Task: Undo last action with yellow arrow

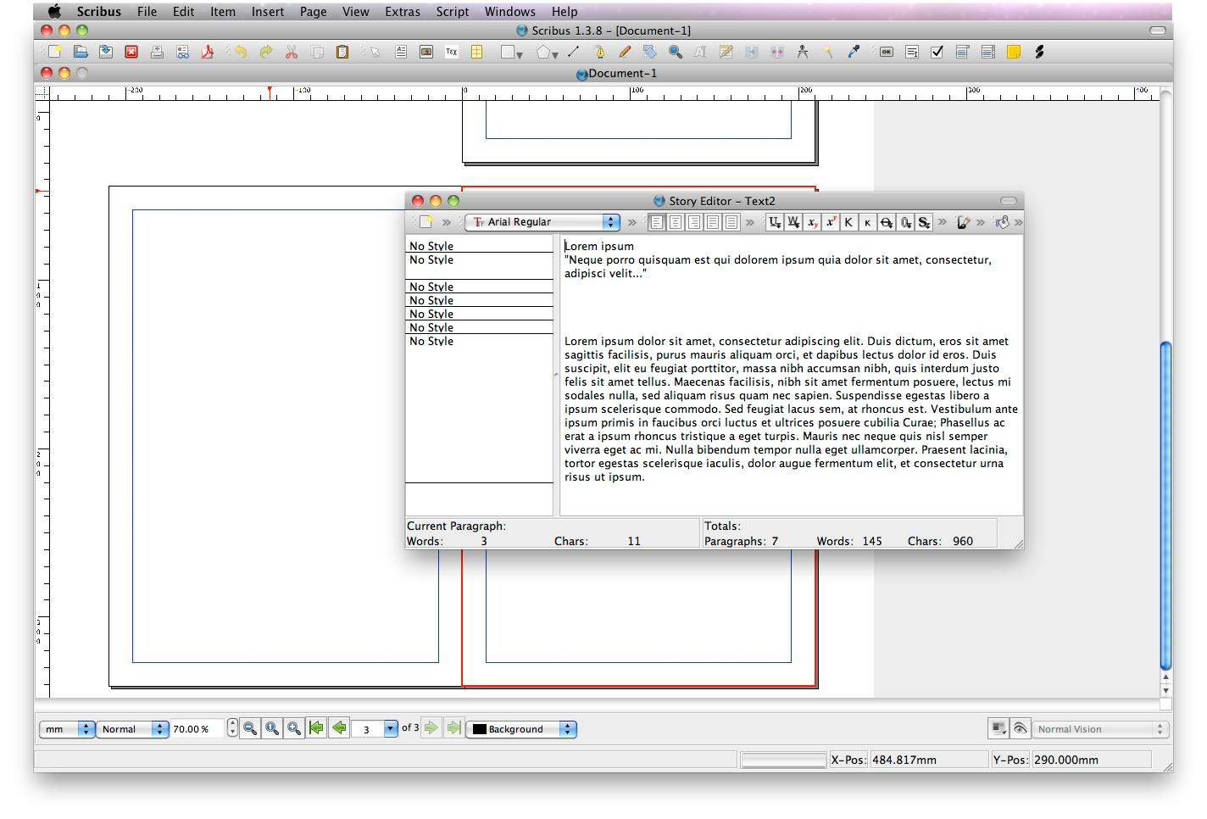Action: pos(241,52)
